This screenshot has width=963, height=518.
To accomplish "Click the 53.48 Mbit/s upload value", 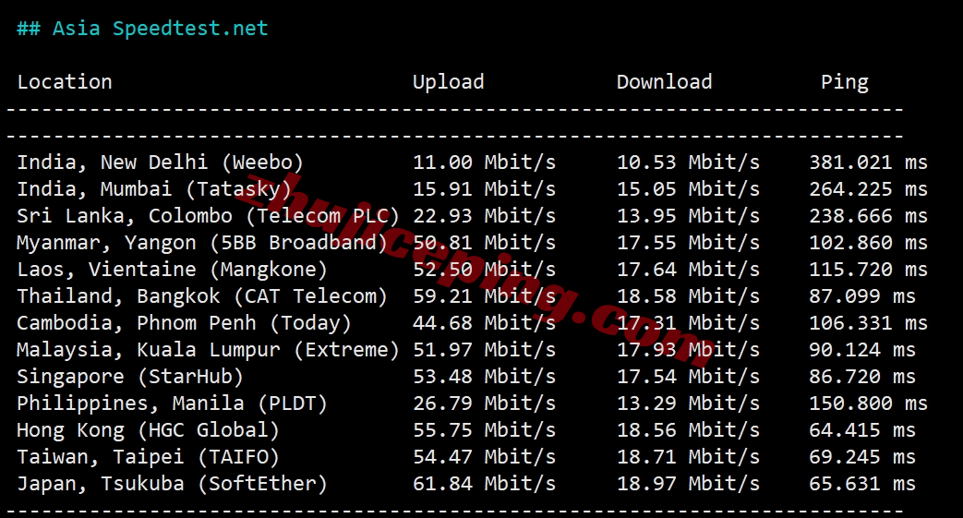I will [484, 376].
